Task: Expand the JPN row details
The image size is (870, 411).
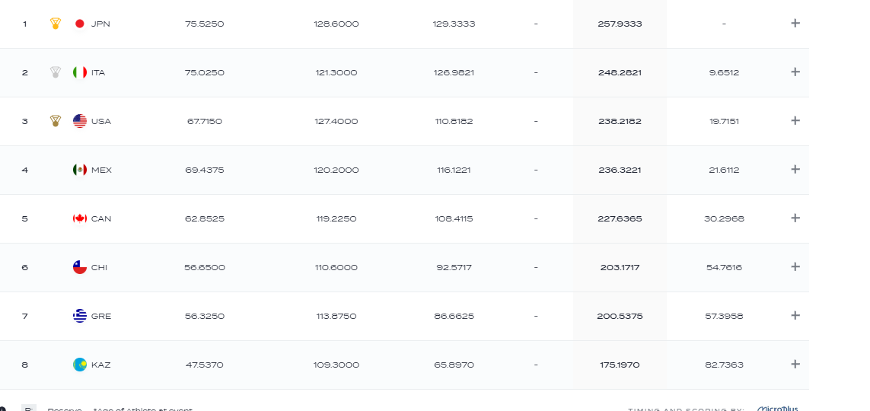Action: (x=795, y=24)
